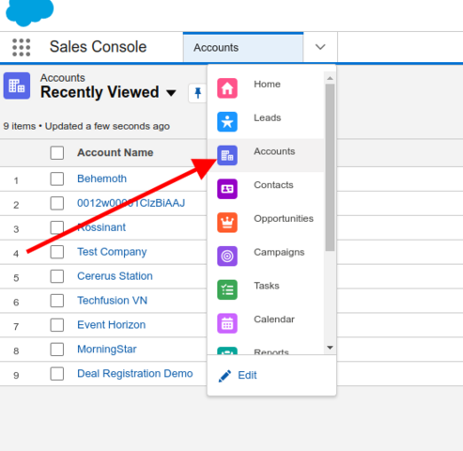
Task: Choose Contacts from the navigation menu
Action: point(266,189)
